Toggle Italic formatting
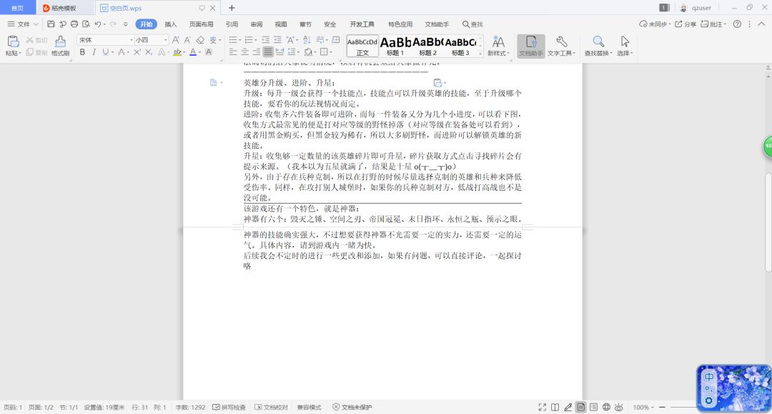 point(94,52)
